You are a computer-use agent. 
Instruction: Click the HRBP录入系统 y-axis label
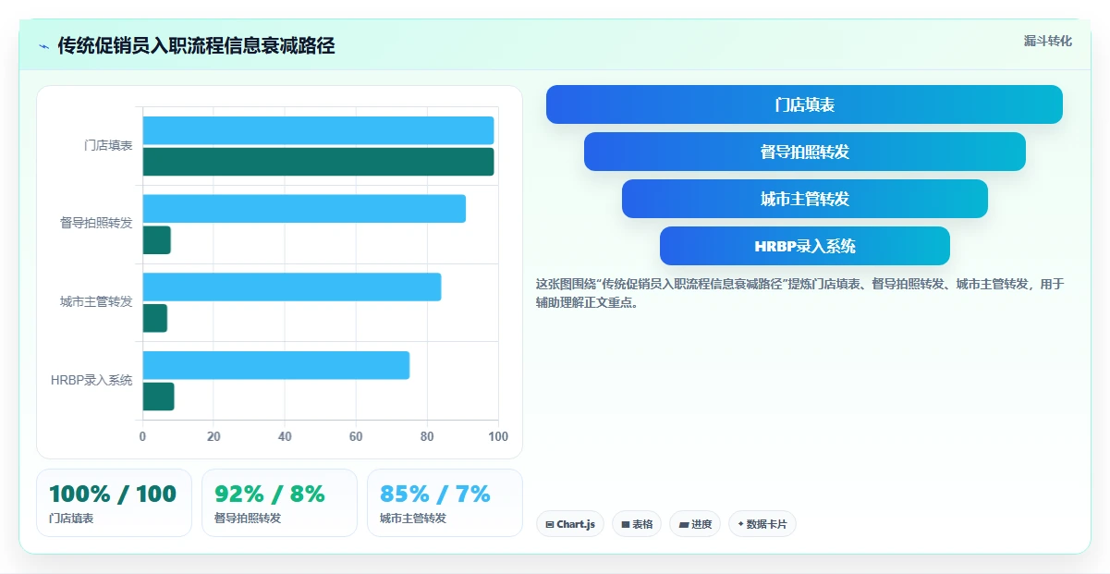pyautogui.click(x=91, y=380)
